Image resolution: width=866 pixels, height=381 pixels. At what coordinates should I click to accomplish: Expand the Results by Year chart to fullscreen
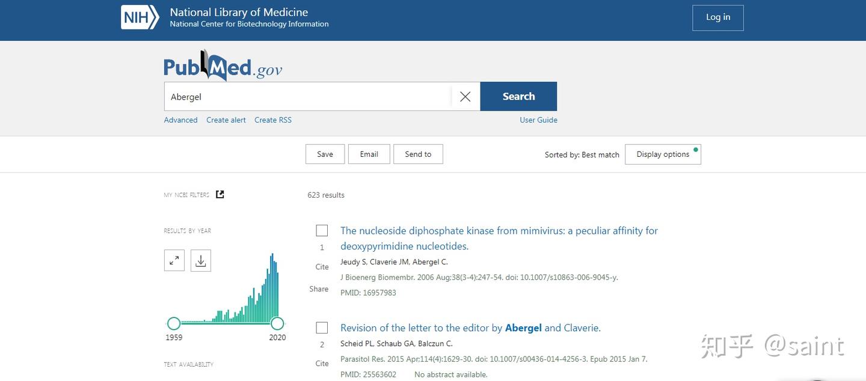tap(174, 260)
